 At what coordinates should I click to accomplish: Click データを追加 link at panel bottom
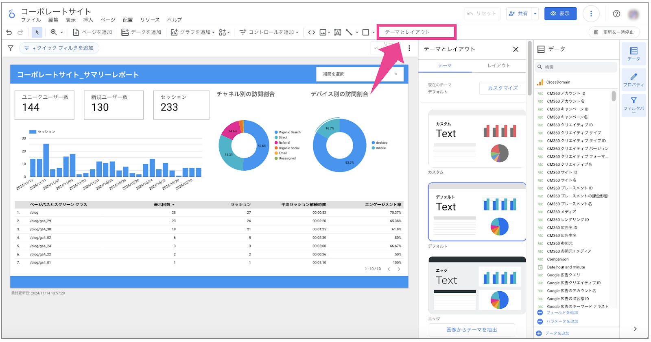553,333
